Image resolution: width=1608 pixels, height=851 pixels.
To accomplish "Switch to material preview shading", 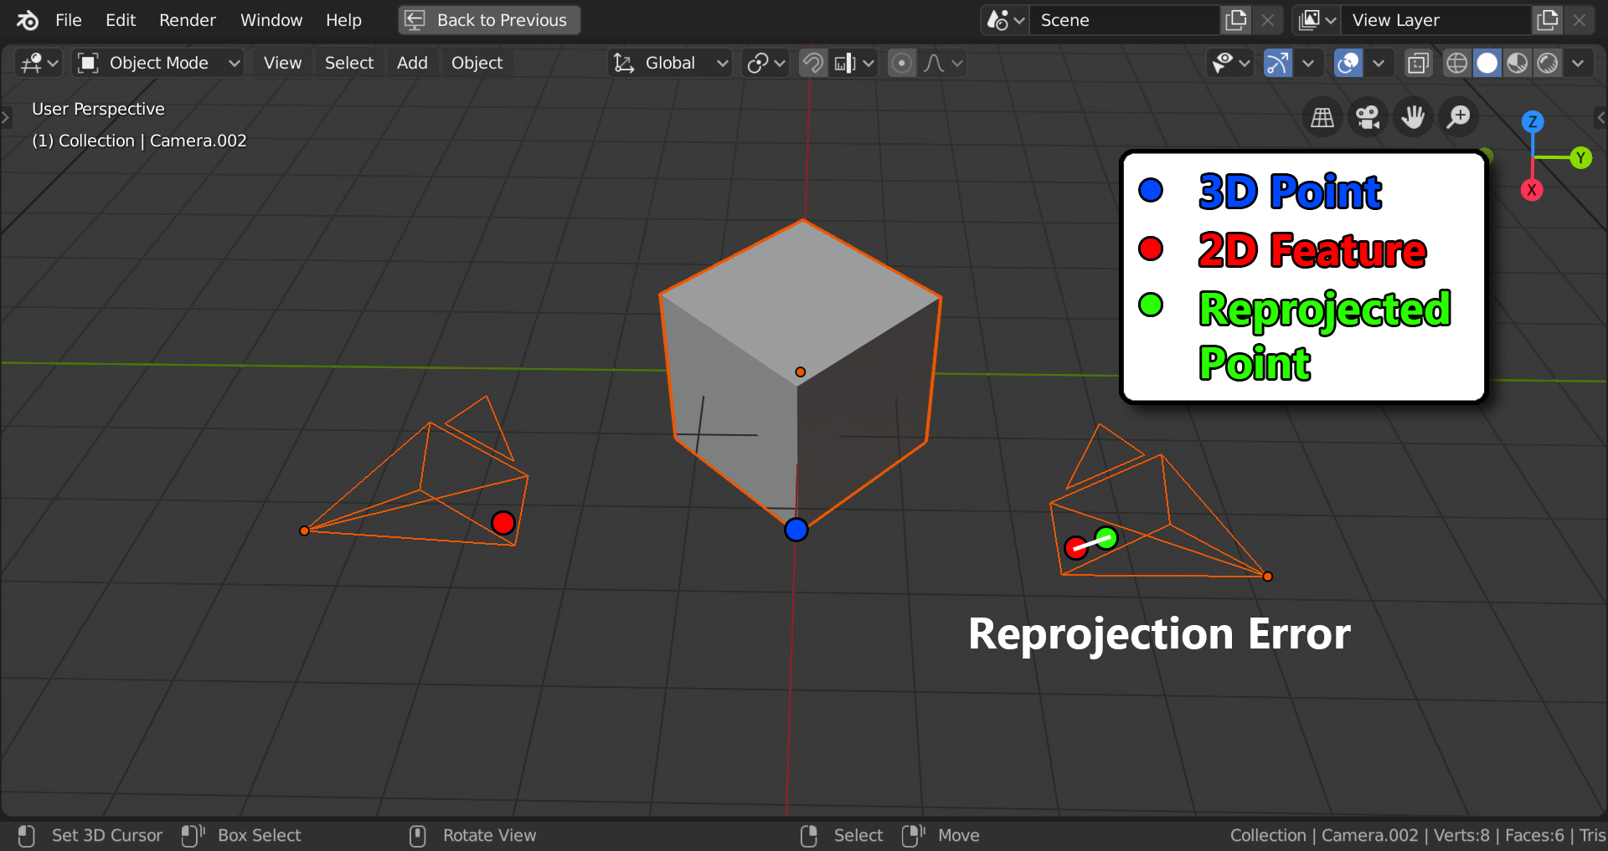I will point(1518,63).
